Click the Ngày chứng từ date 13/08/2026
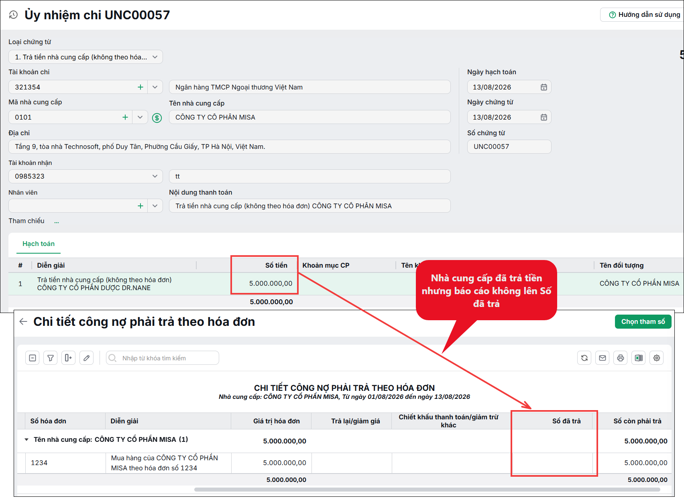Viewport: 684px width, 500px height. 492,117
